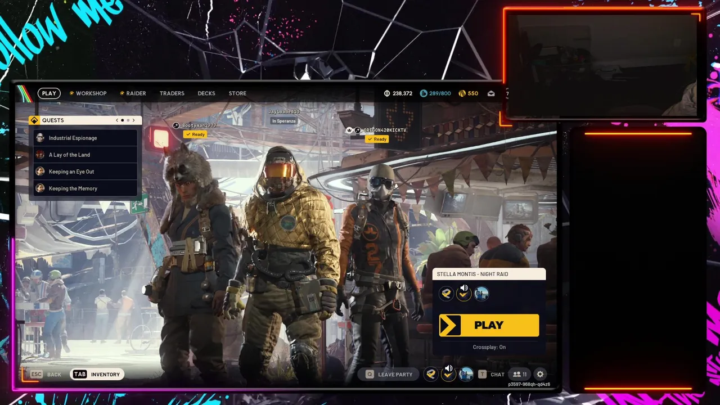Screen dimensions: 720x405
Task: Switch to the RAIDER tab
Action: tap(133, 93)
